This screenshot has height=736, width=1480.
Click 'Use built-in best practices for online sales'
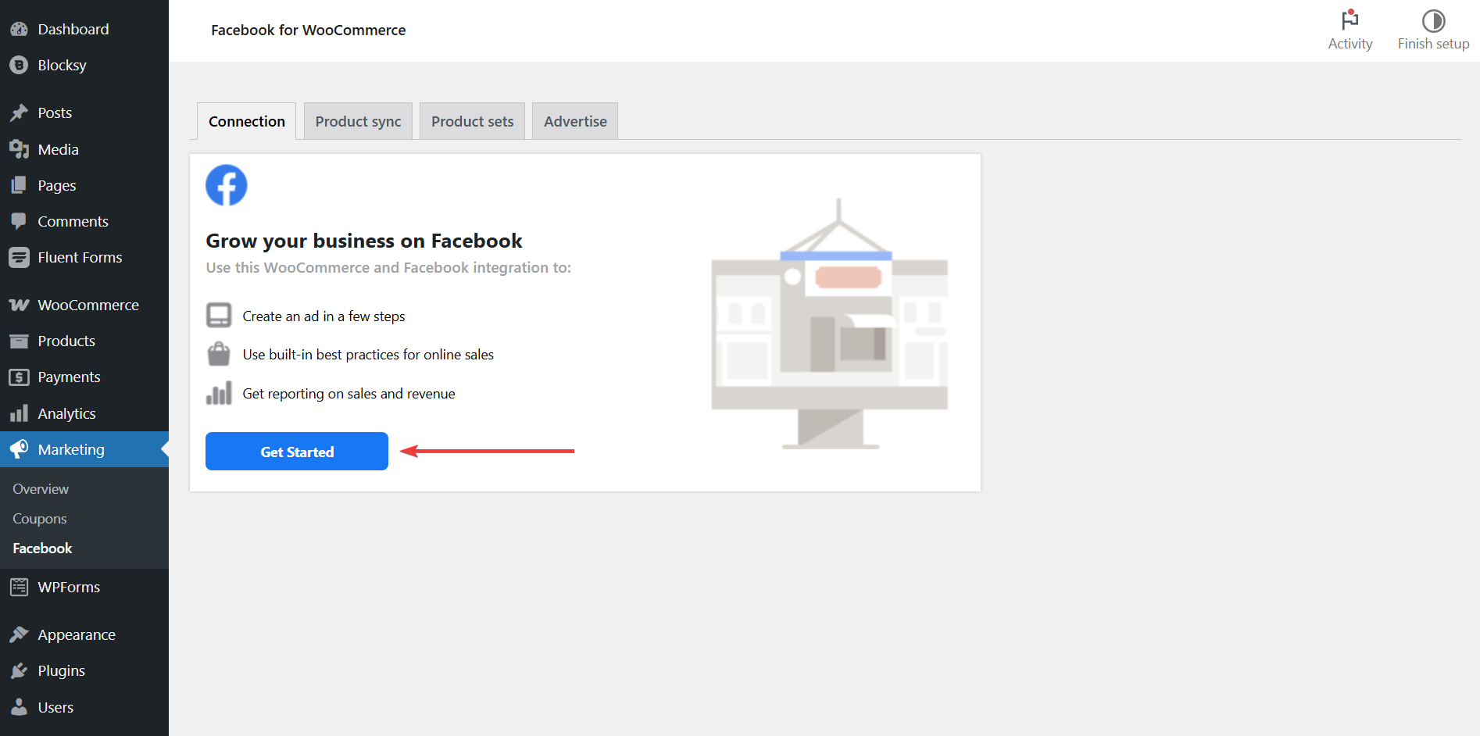pyautogui.click(x=368, y=355)
